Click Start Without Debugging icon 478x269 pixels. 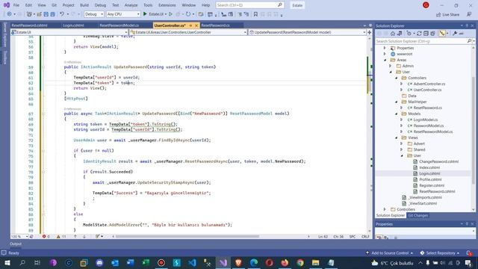pyautogui.click(x=170, y=14)
